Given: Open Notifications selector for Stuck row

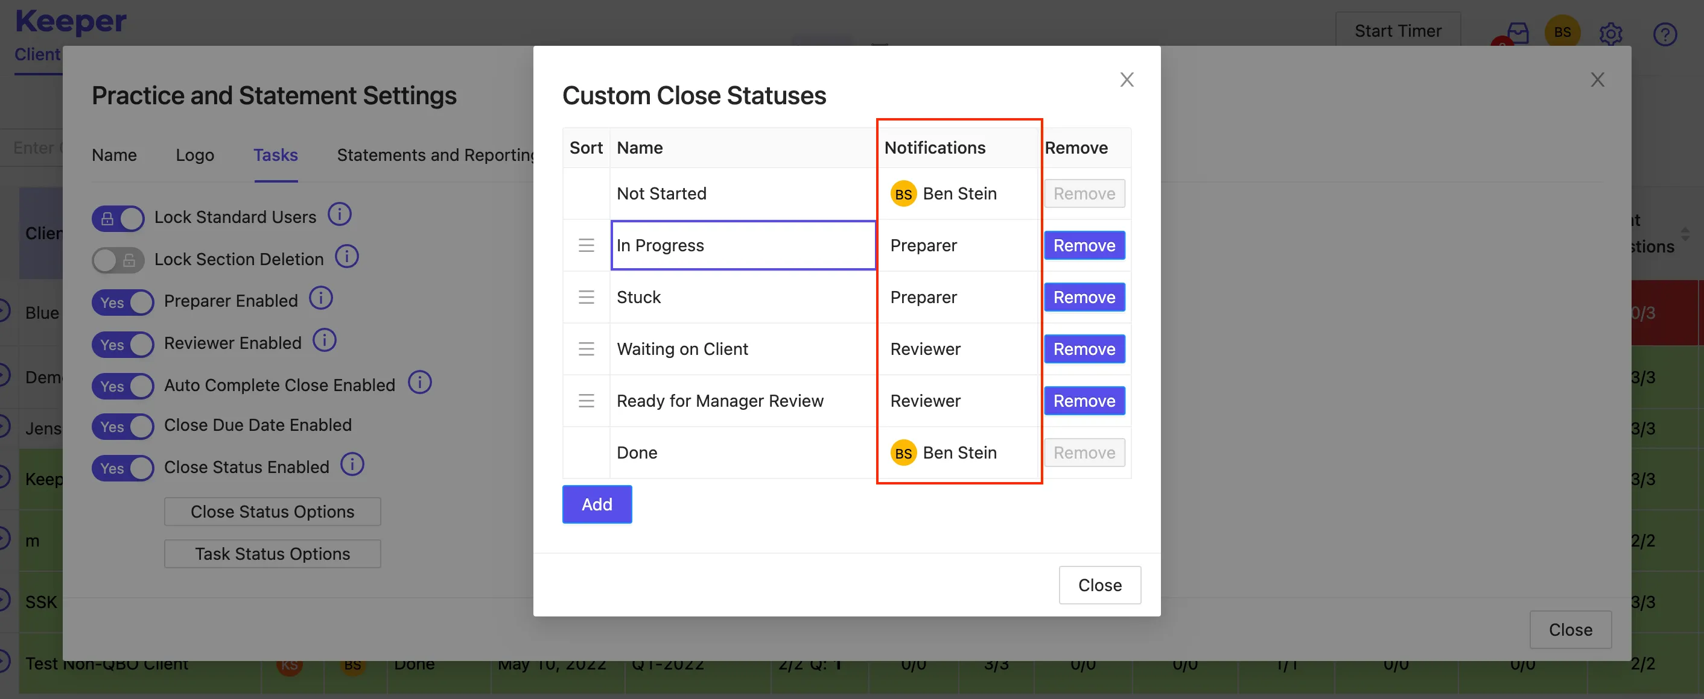Looking at the screenshot, I should pos(958,297).
